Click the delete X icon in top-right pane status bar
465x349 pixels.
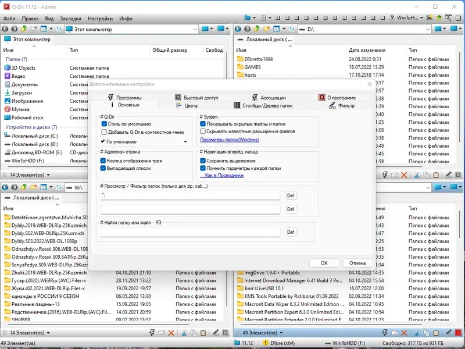click(404, 175)
